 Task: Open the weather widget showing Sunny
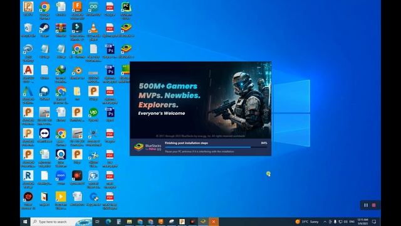pos(307,222)
